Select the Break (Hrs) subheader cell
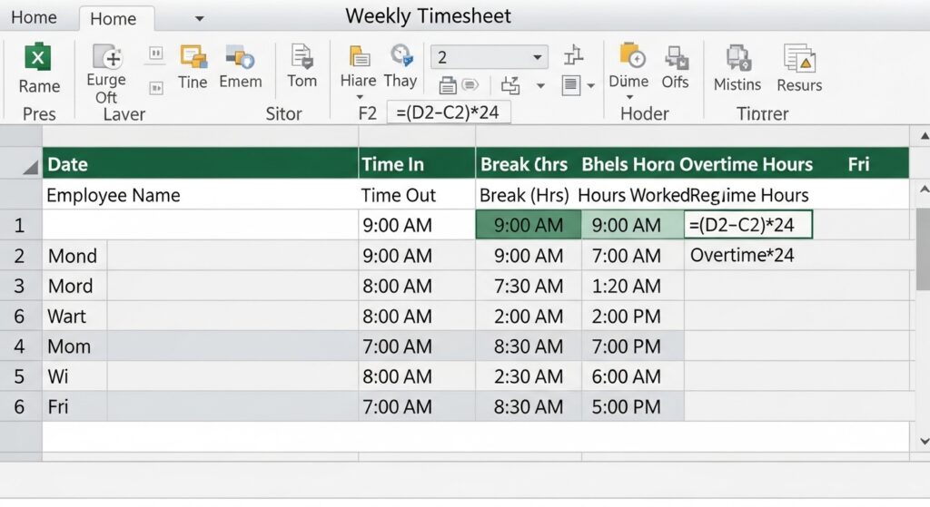This screenshot has height=507, width=930. 524,195
